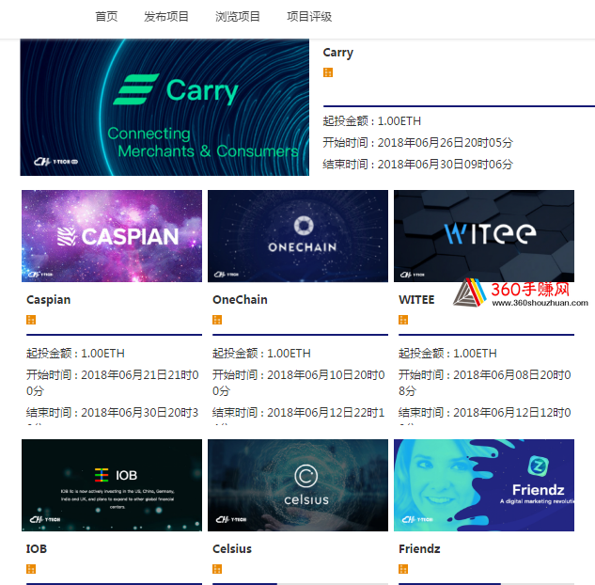
Task: Select OneChain's 起投金额：1.00ETH text
Action: [261, 354]
